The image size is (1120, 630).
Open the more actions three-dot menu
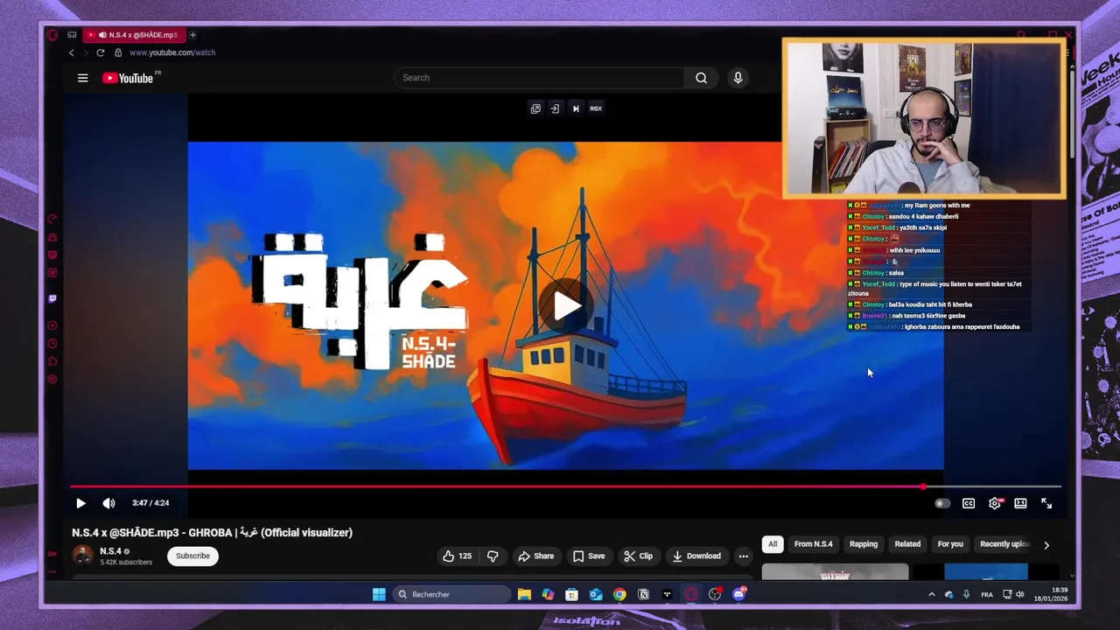tap(743, 556)
